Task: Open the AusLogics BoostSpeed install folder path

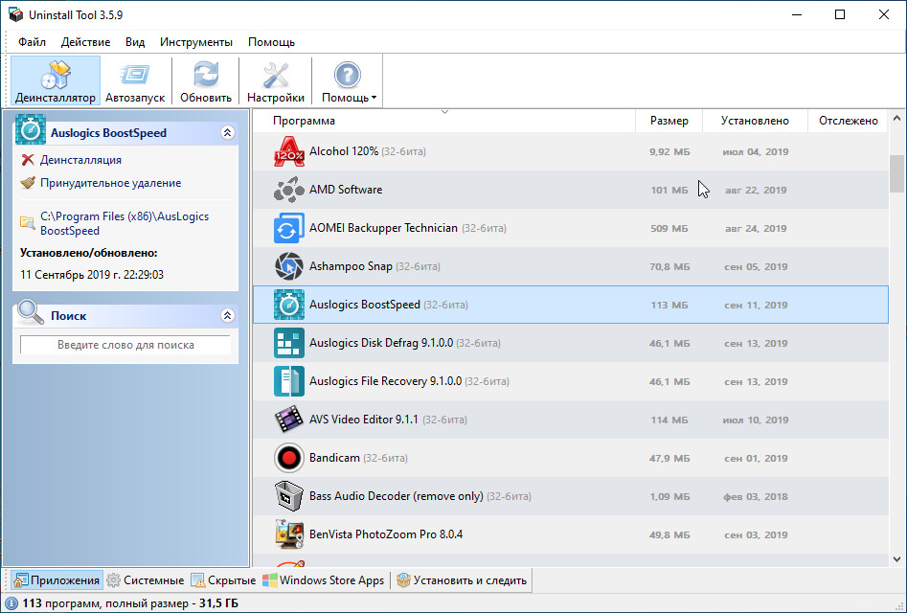Action: 125,223
